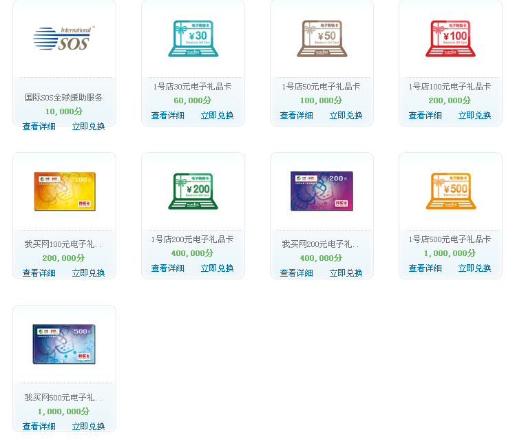This screenshot has width=515, height=439.
Task: Click 立即兑换 for 1号店50元电子礼品卡
Action: pos(346,116)
